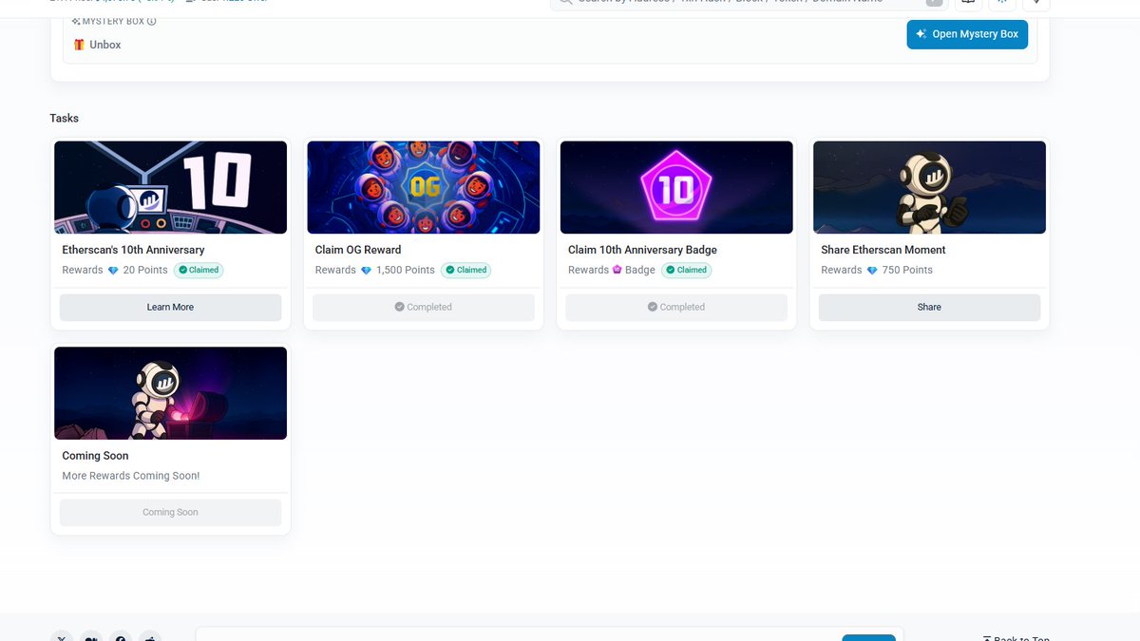Click the Share button
This screenshot has width=1140, height=641.
[929, 307]
